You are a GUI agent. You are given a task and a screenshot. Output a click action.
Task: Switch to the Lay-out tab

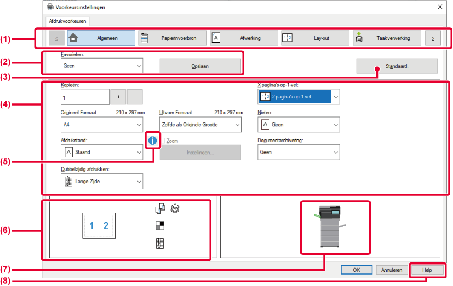click(x=315, y=38)
